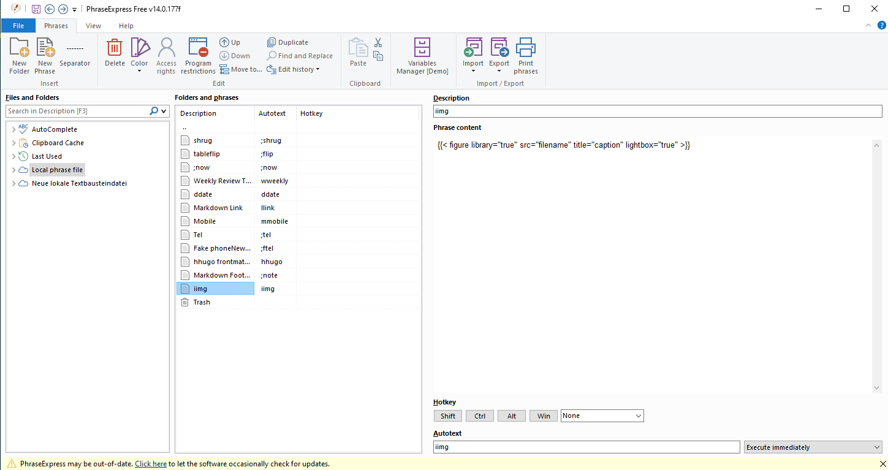Collapse the ribbon with the chevron
This screenshot has height=470, width=888.
pyautogui.click(x=868, y=25)
